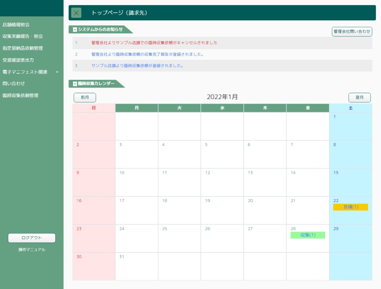Open 臨時収集依頼管理 menu item
Image resolution: width=381 pixels, height=289 pixels.
[20, 96]
